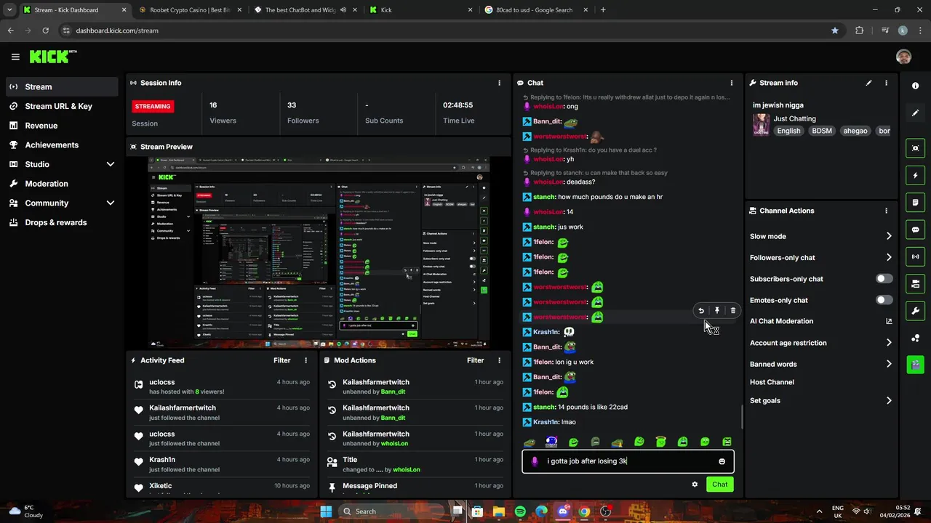
Task: Open emoji picker in chat input
Action: [722, 461]
